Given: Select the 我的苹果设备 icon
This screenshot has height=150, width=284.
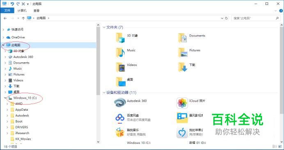Looking at the screenshot, I should [x=182, y=133].
